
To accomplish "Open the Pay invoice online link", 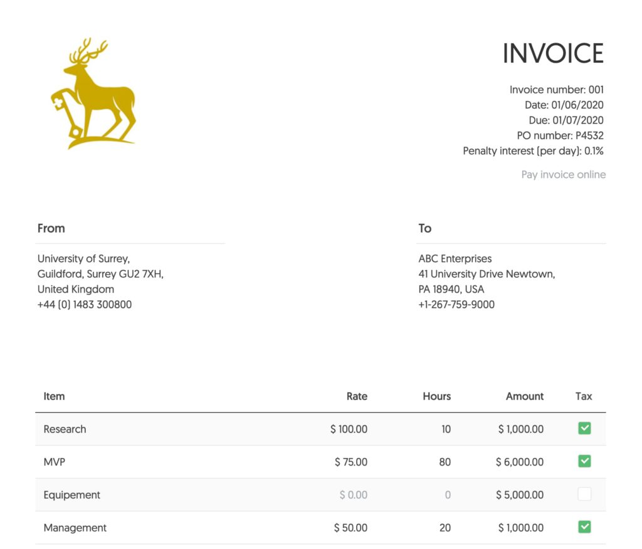I will pyautogui.click(x=562, y=174).
